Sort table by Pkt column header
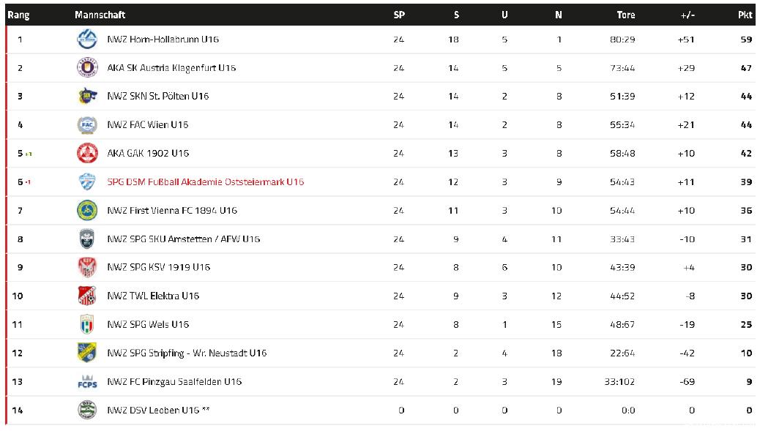760x431 pixels. coord(745,15)
